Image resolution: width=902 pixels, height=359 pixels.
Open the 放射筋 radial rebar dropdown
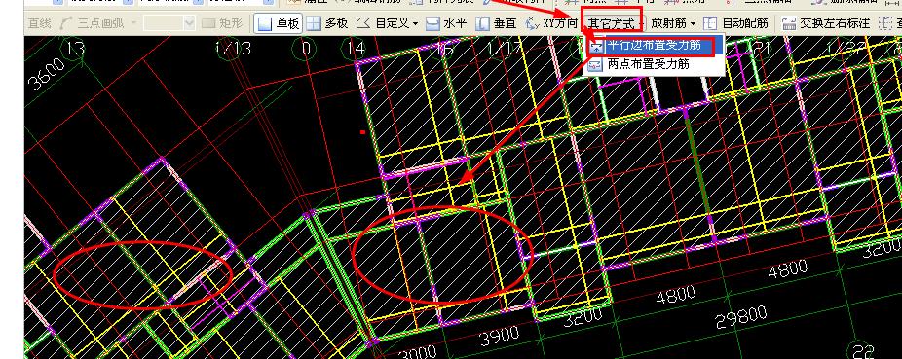673,23
